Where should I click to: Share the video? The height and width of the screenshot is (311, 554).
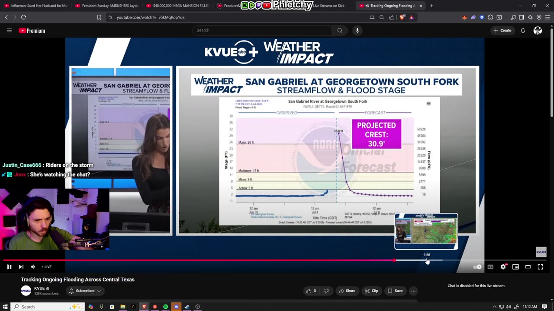pyautogui.click(x=347, y=291)
